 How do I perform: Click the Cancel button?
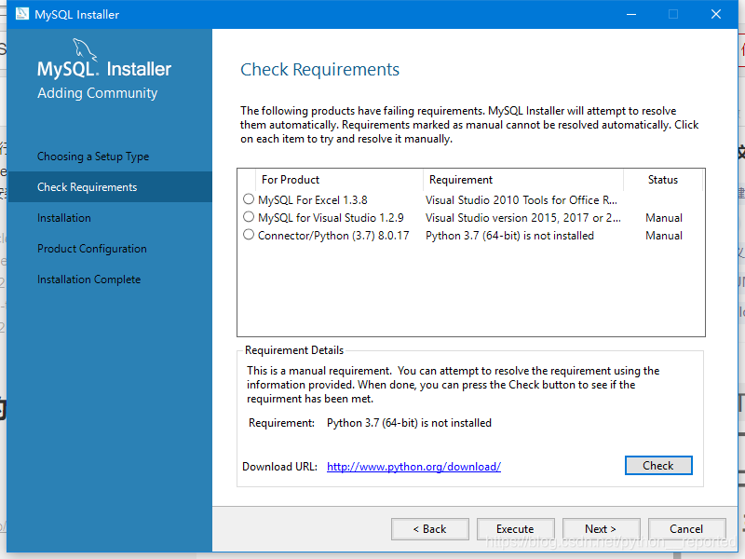[686, 529]
